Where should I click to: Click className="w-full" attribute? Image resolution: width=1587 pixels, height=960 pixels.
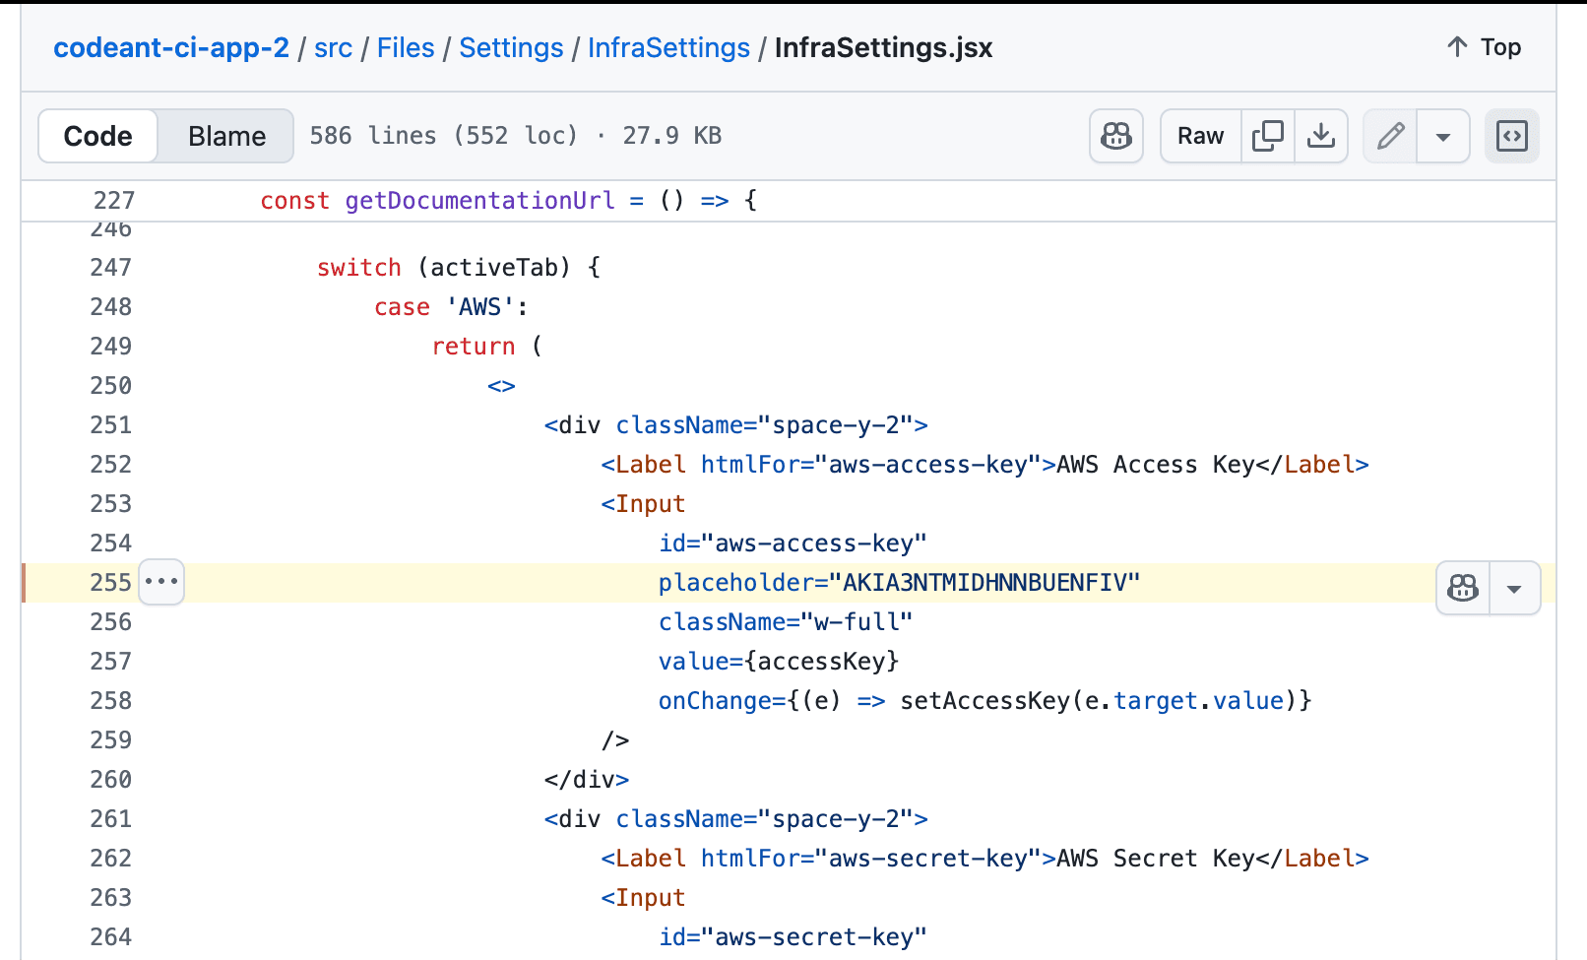(786, 621)
